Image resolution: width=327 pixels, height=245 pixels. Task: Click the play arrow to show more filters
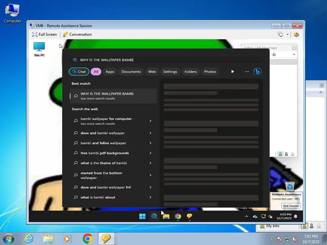coord(232,71)
